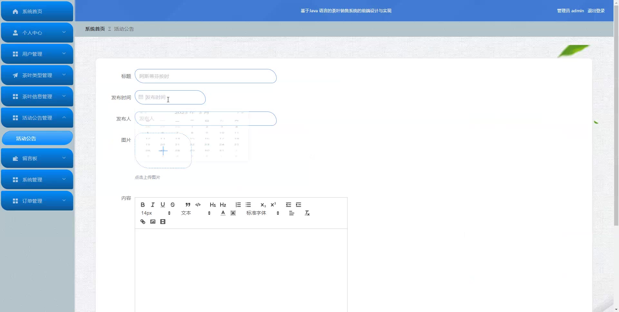
Task: Open text background color picker
Action: tap(233, 213)
